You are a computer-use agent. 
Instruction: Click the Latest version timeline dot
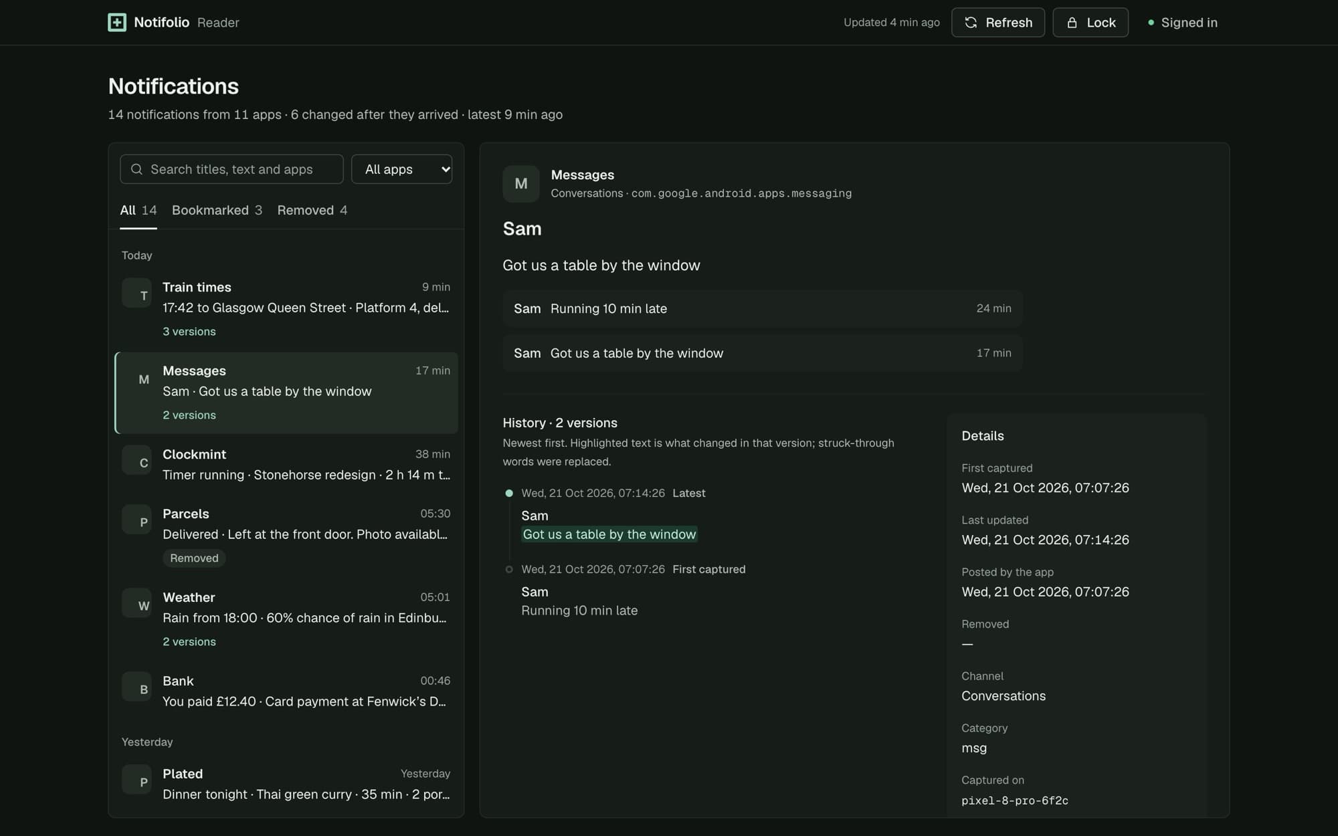[509, 493]
